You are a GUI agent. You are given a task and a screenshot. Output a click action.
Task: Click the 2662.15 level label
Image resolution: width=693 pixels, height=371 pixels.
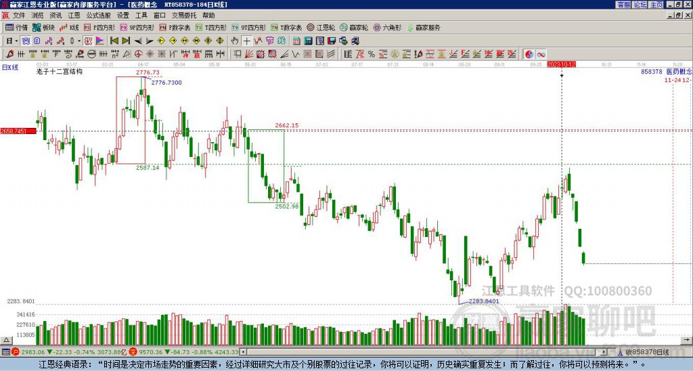(286, 125)
